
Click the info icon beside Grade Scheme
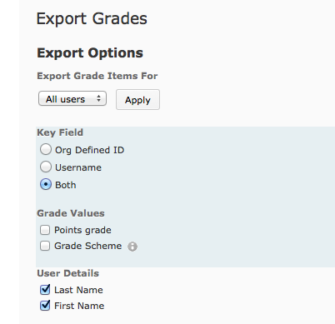(x=132, y=247)
